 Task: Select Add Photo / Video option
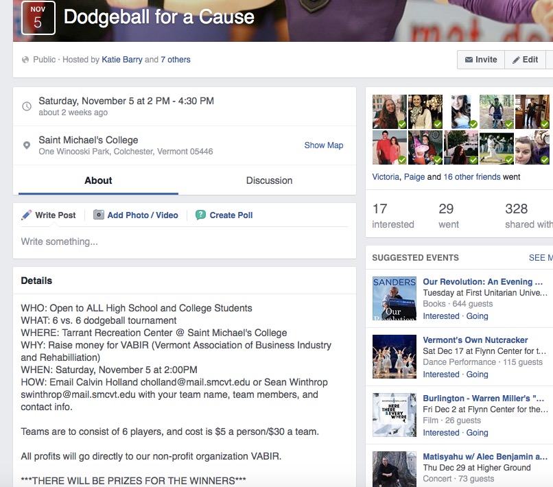point(143,215)
